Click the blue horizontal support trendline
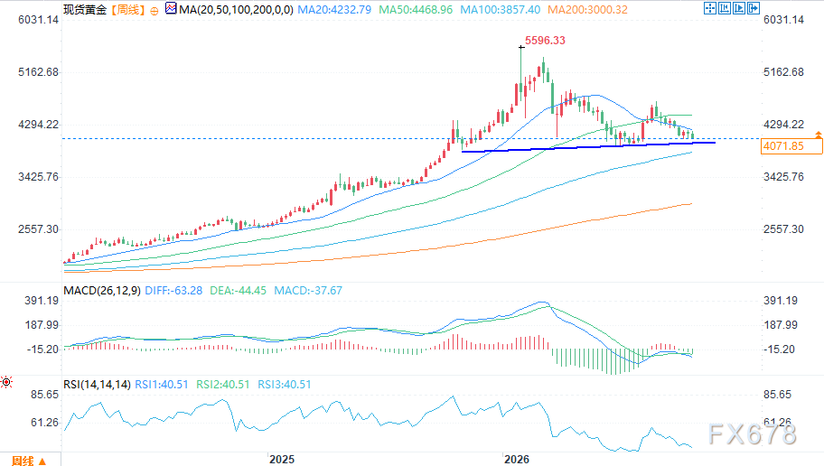This screenshot has height=466, width=824. tap(588, 146)
